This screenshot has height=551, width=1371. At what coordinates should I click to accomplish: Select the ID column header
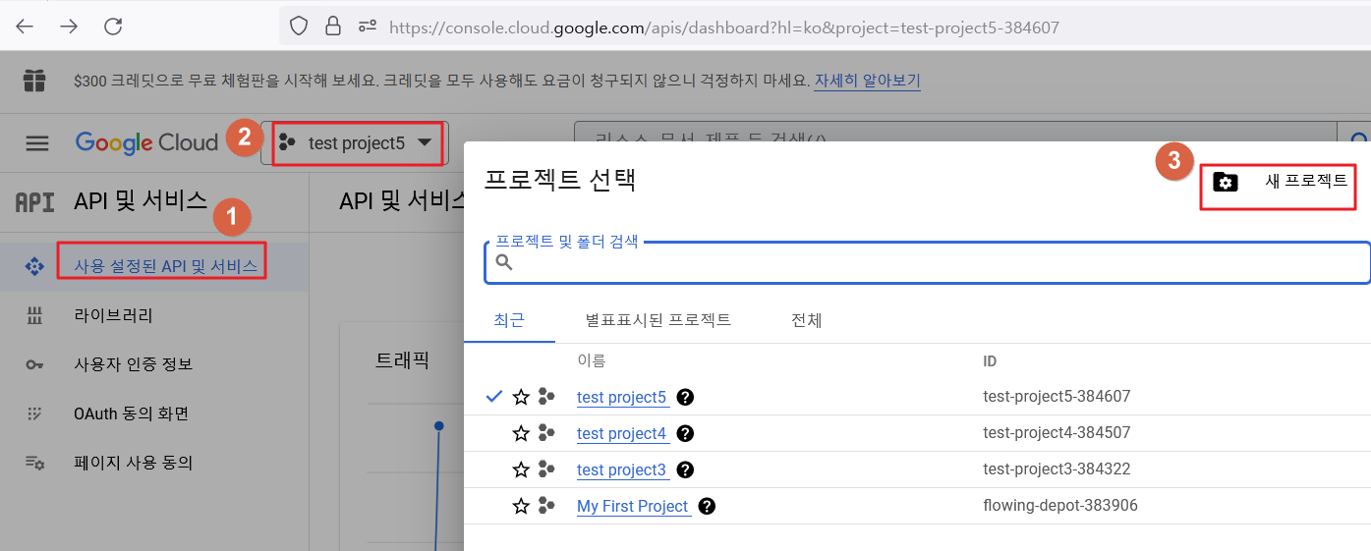click(x=990, y=361)
